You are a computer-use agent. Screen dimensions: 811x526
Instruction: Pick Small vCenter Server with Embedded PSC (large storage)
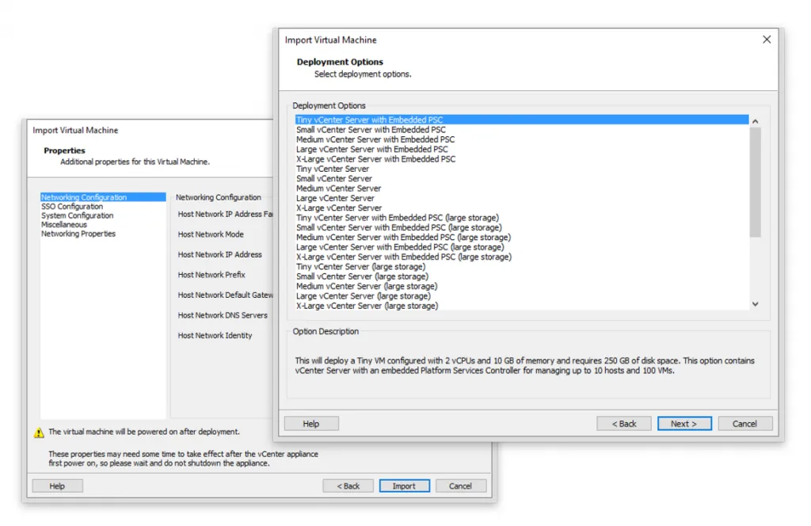(522, 227)
